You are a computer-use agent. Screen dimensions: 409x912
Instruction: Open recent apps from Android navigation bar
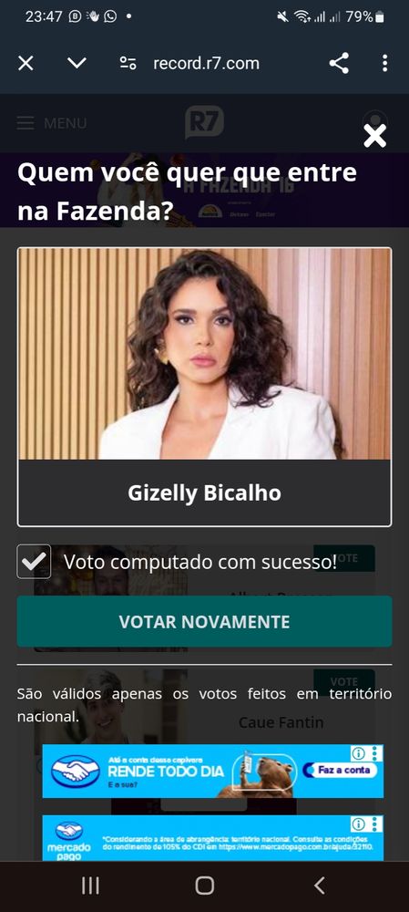pyautogui.click(x=90, y=886)
